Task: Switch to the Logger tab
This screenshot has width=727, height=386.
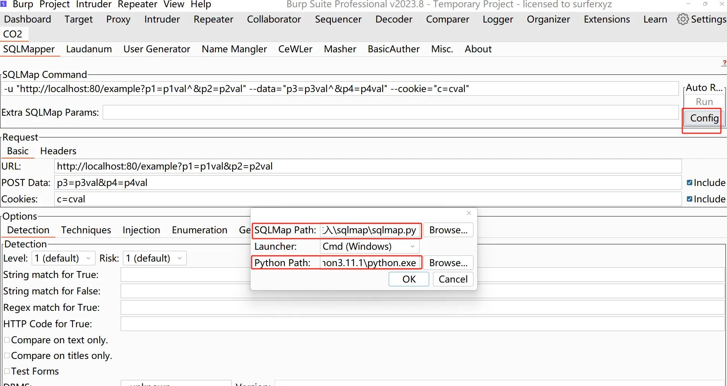Action: (x=498, y=19)
